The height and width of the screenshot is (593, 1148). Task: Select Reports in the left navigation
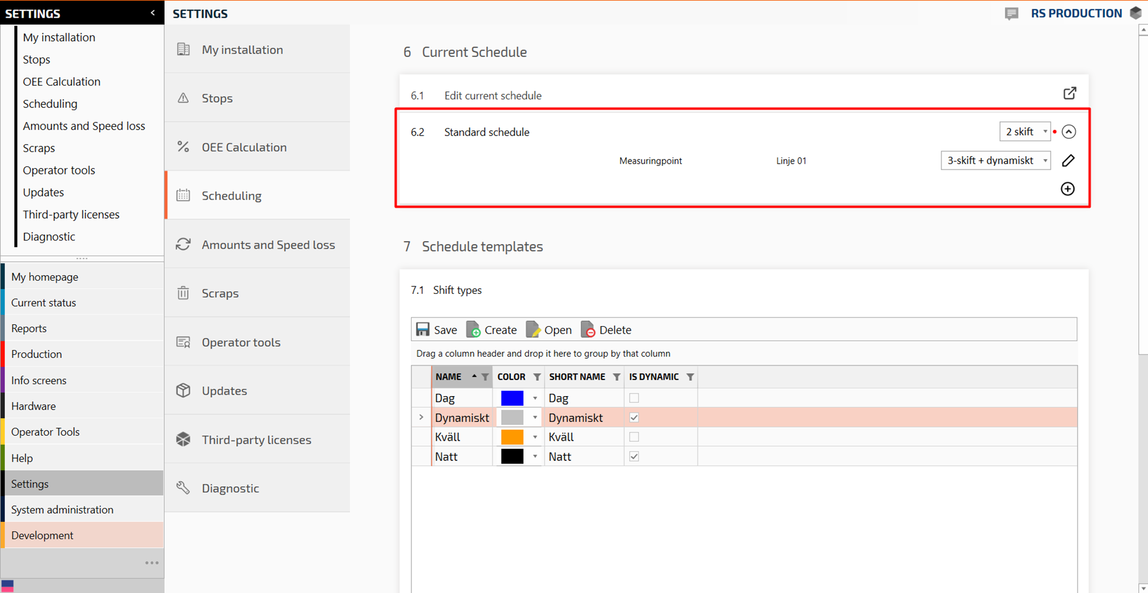[29, 328]
